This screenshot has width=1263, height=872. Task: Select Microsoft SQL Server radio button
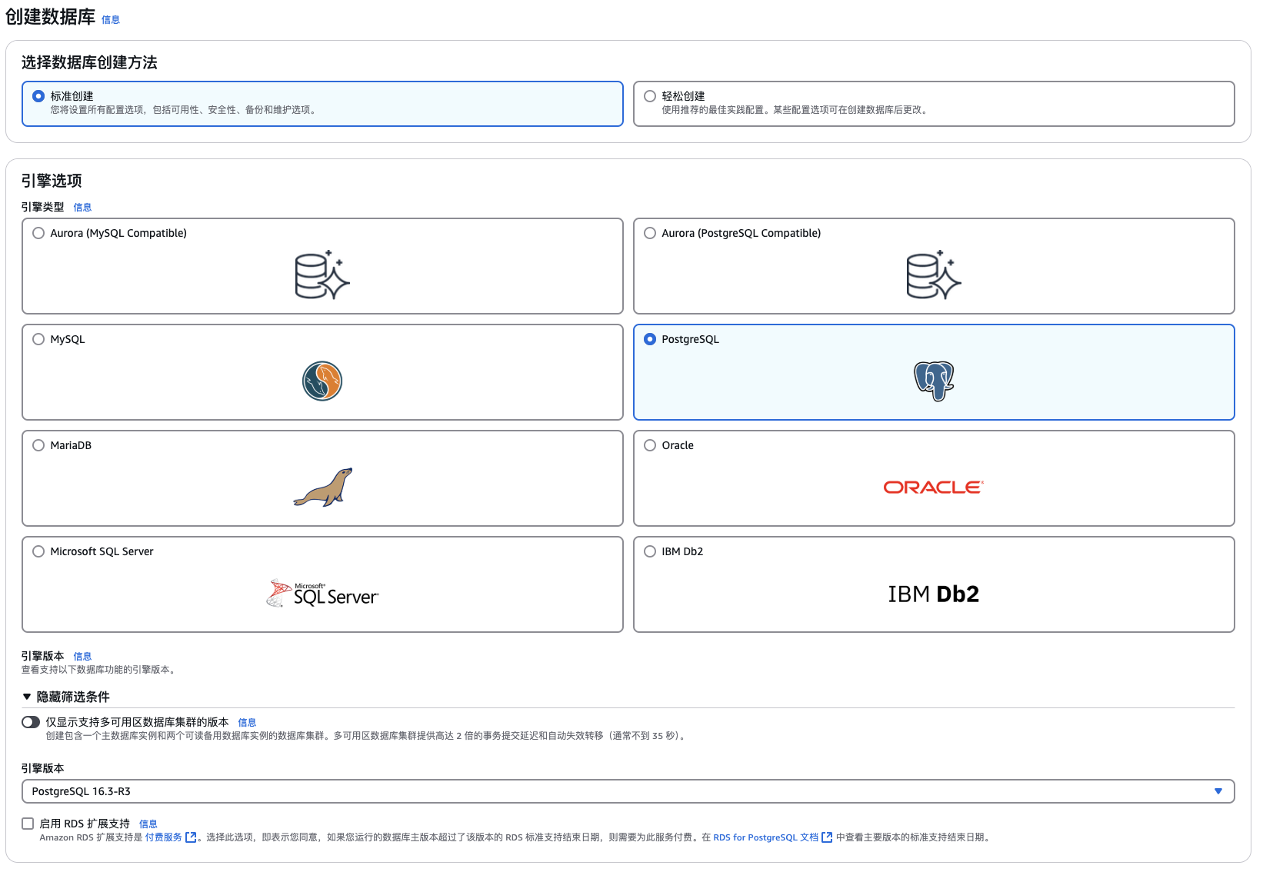[x=38, y=551]
